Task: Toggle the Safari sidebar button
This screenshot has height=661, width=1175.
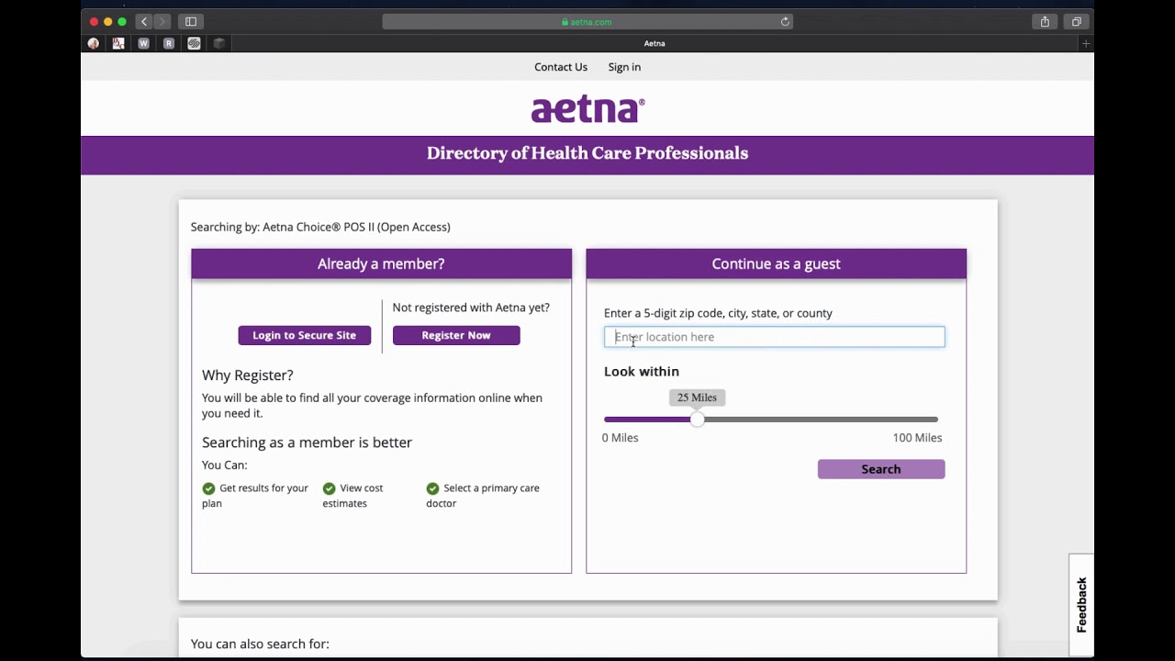Action: point(191,21)
